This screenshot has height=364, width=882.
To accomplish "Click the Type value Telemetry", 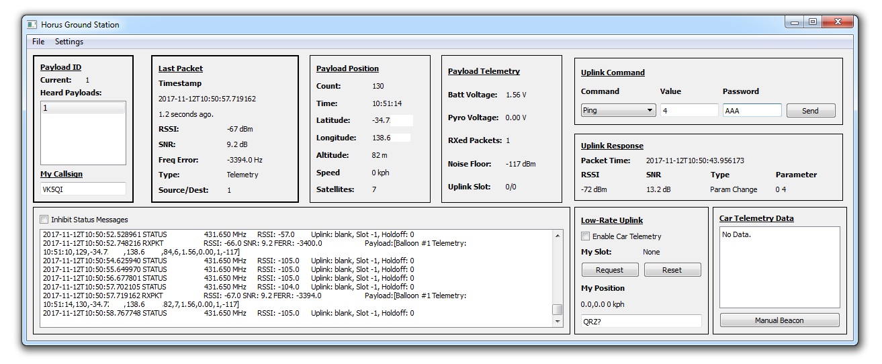I will pyautogui.click(x=242, y=175).
